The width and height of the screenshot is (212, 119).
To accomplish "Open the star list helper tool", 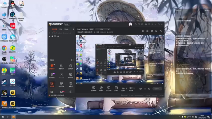I will [x=70, y=76].
